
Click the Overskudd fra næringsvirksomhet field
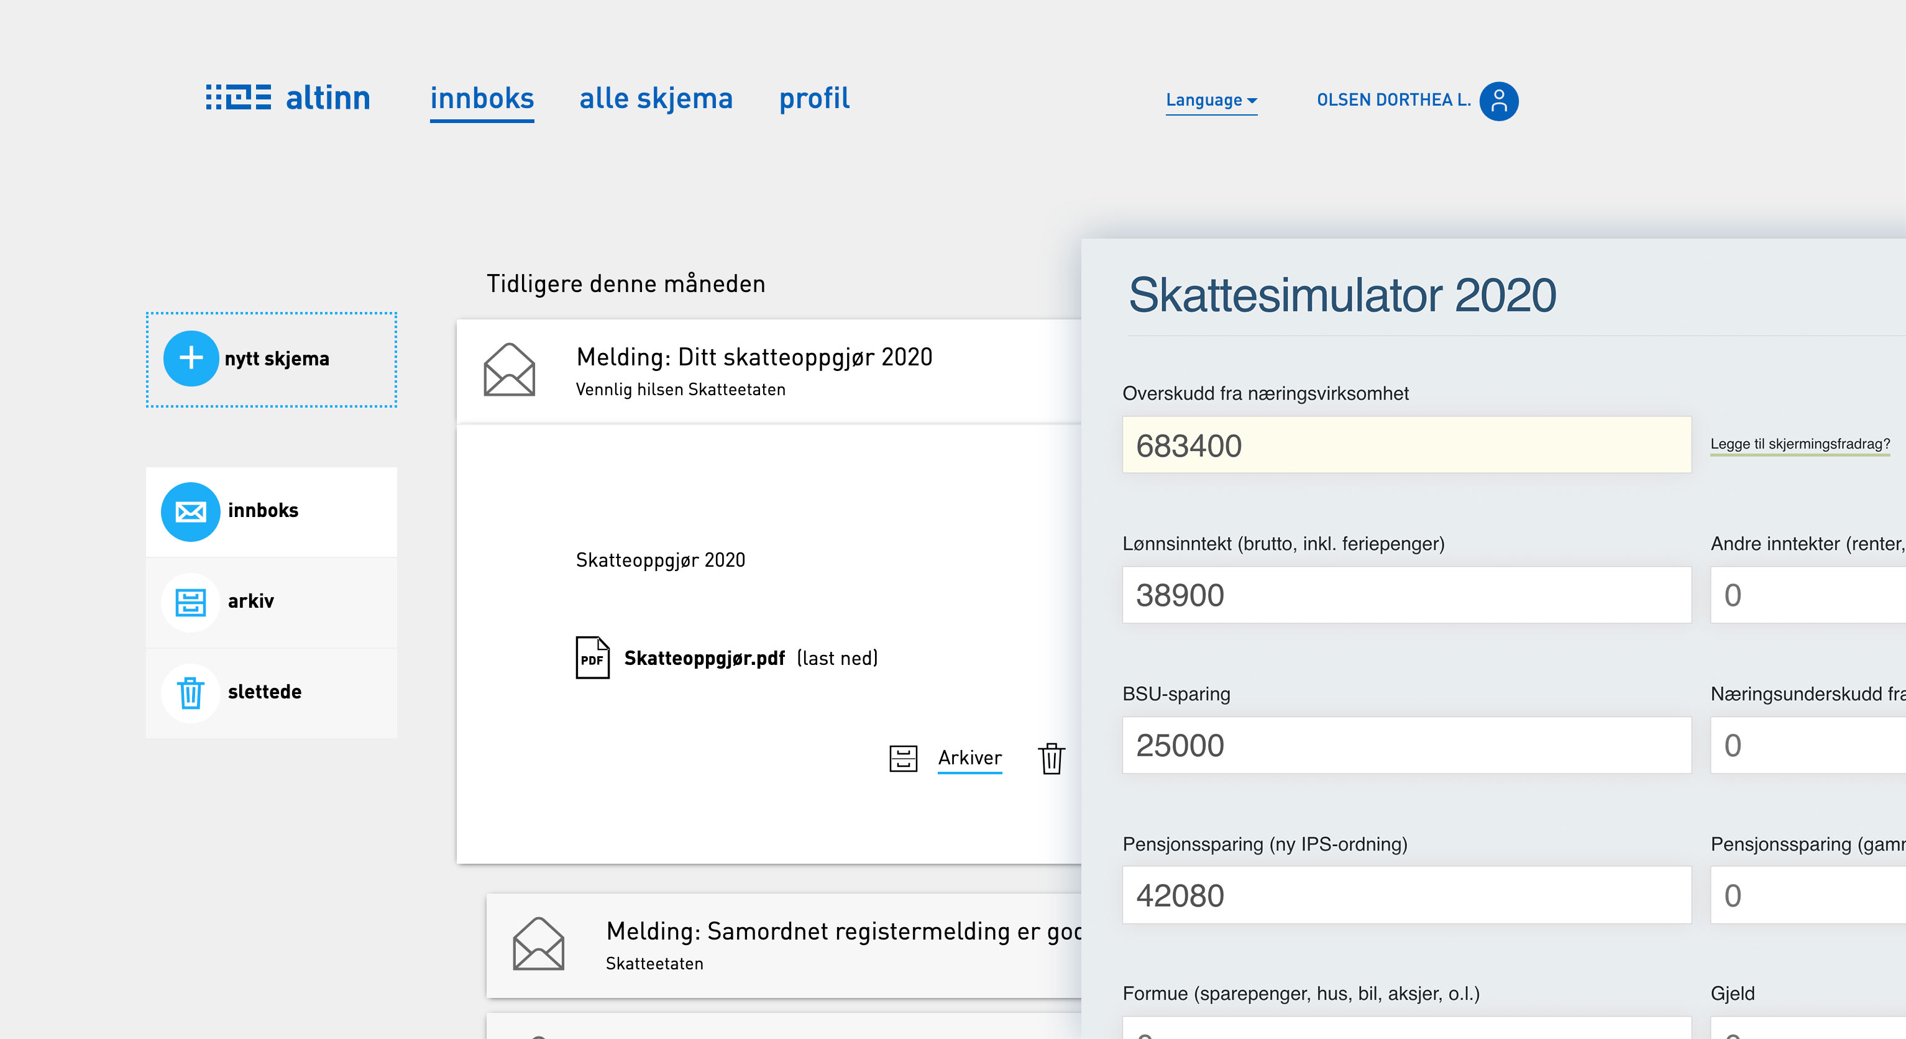[x=1406, y=446]
